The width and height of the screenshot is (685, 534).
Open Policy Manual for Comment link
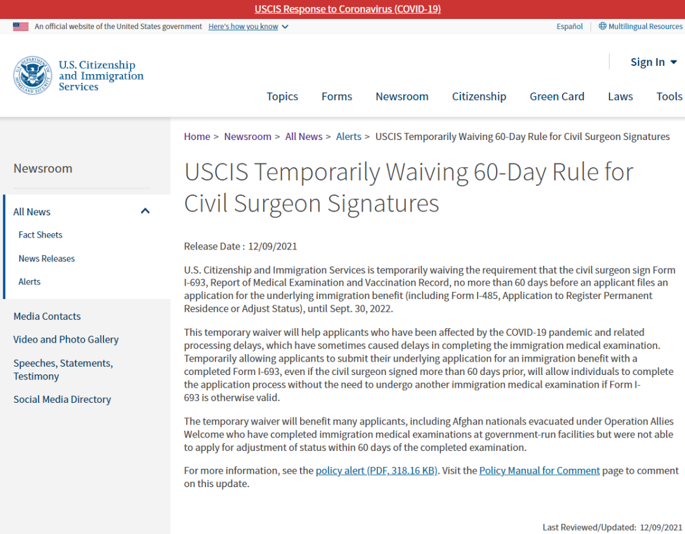pyautogui.click(x=540, y=471)
